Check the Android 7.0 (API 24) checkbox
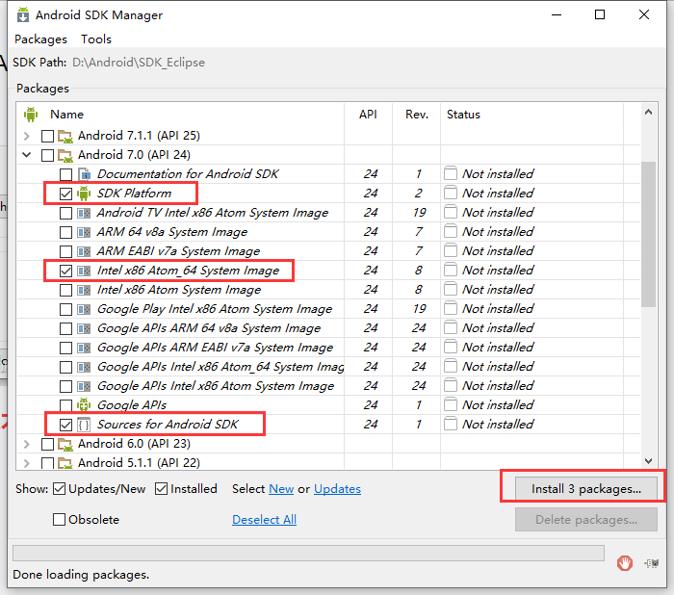Image resolution: width=674 pixels, height=595 pixels. tap(47, 155)
